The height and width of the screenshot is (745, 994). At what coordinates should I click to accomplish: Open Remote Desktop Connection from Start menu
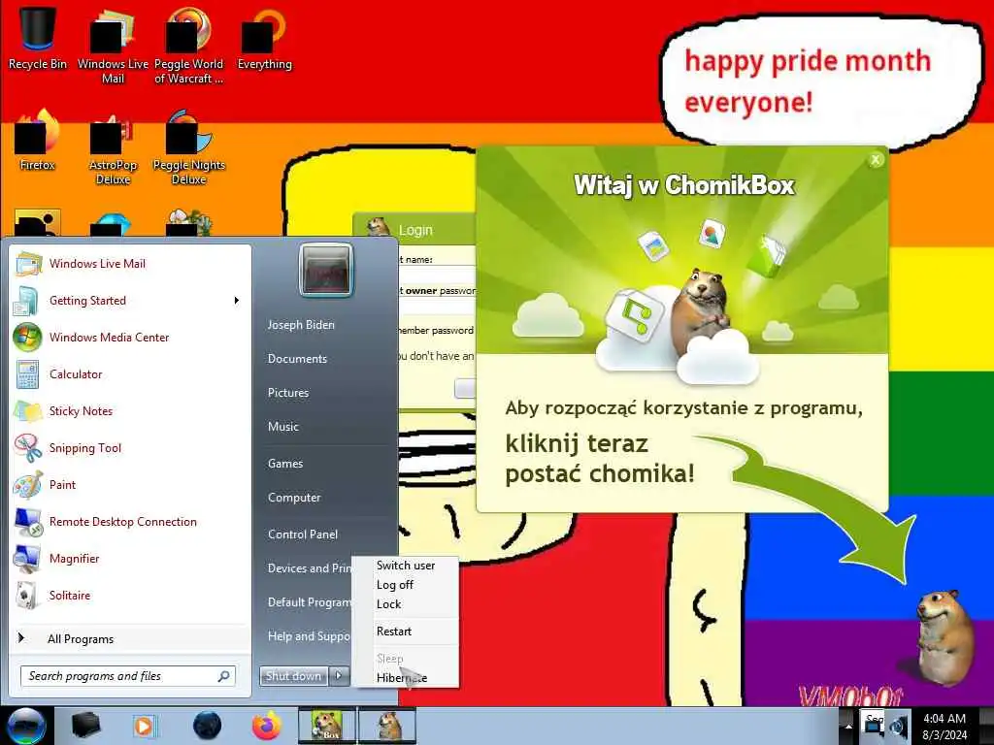pos(130,521)
